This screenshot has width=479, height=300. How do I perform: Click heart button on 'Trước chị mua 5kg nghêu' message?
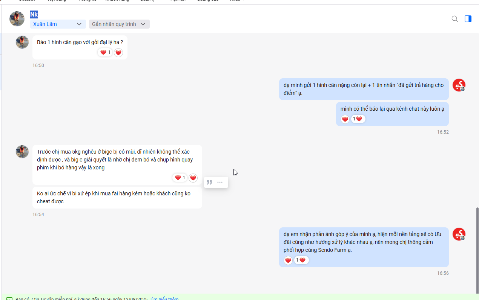pyautogui.click(x=193, y=178)
